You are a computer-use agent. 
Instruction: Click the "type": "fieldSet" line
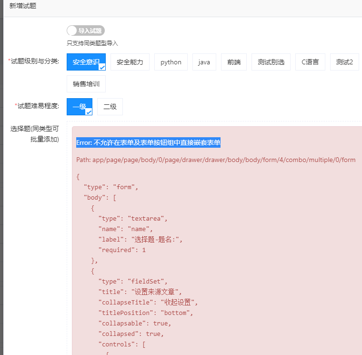click(x=133, y=281)
